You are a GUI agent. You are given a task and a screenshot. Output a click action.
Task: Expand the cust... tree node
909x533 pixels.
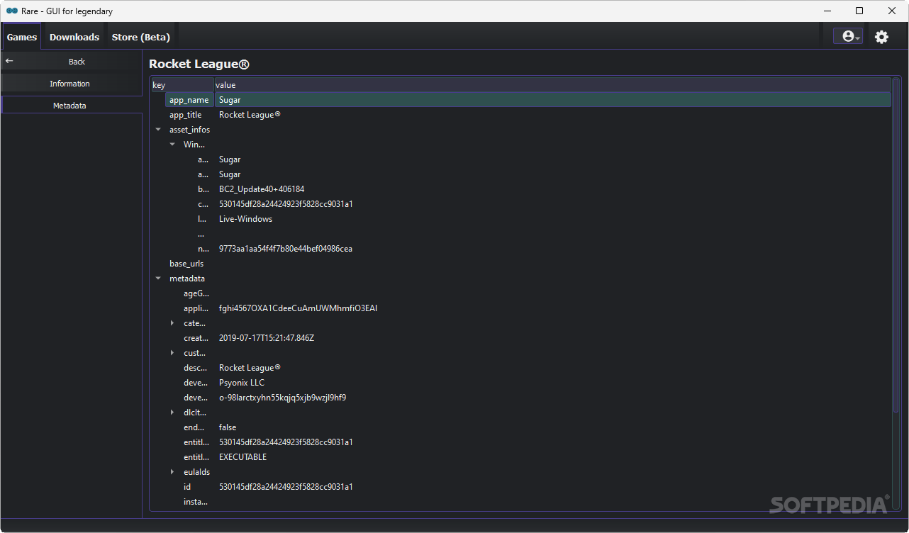(x=172, y=353)
